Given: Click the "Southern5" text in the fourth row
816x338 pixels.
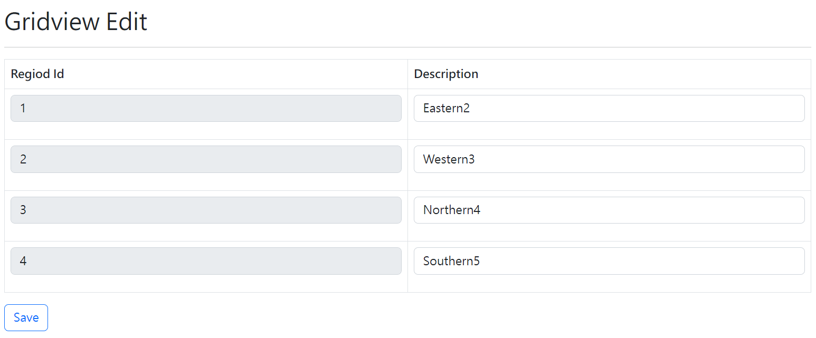Looking at the screenshot, I should point(451,261).
